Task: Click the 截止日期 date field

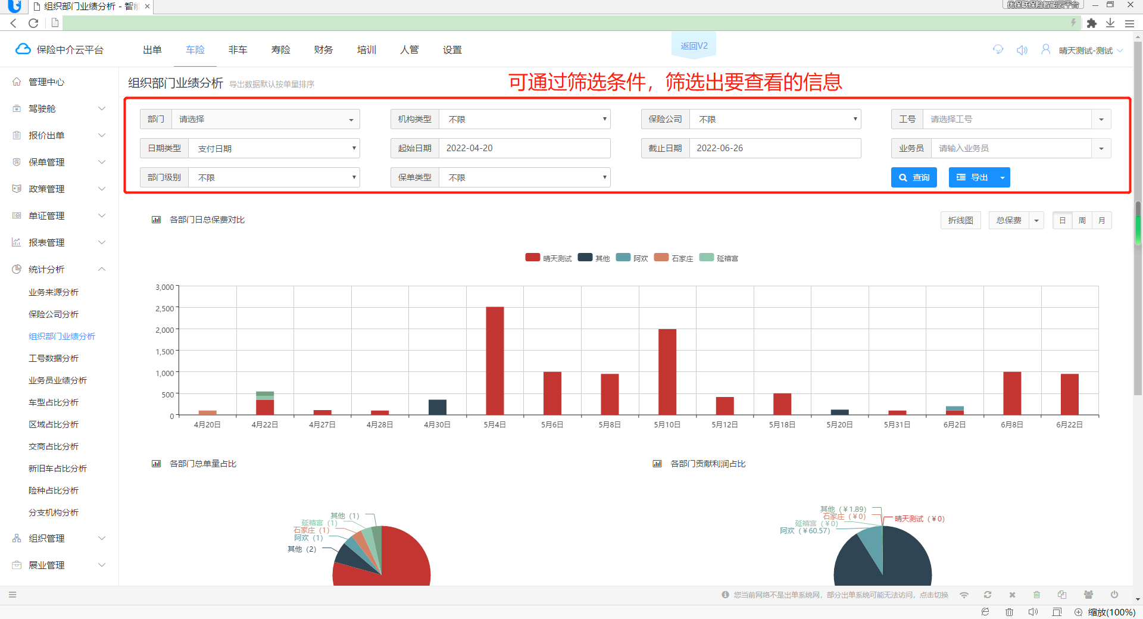Action: point(775,148)
